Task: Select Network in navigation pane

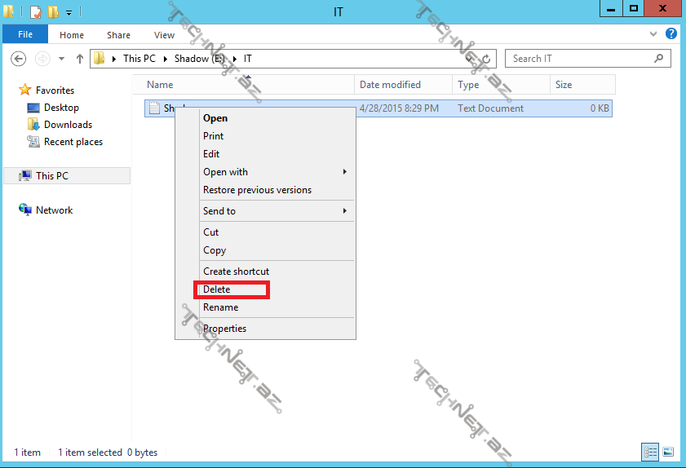Action: click(x=54, y=210)
